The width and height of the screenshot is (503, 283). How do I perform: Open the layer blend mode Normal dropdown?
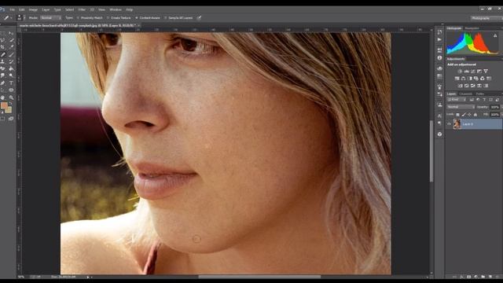pos(461,107)
